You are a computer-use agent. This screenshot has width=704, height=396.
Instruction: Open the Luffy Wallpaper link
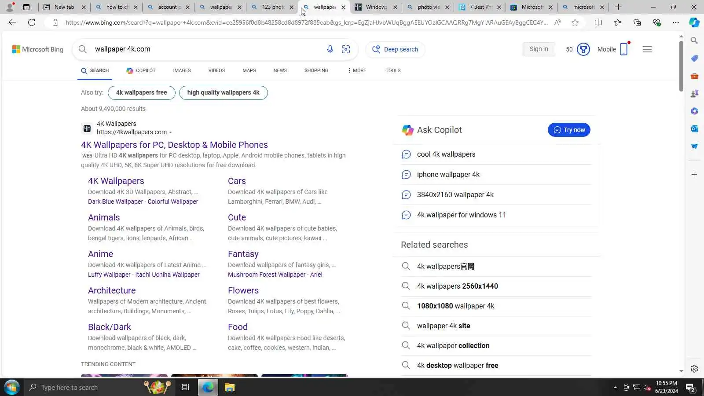tap(109, 275)
